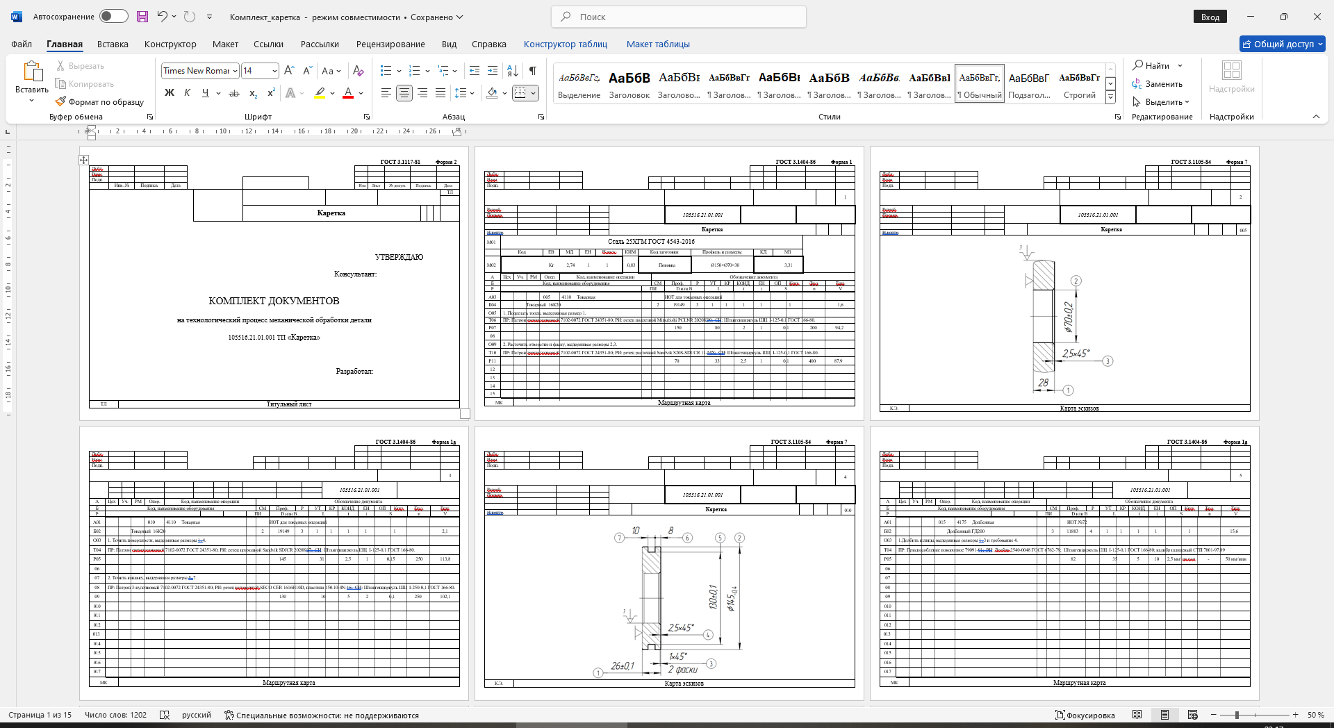
Task: Click the Clear Formatting eraser icon
Action: (358, 71)
